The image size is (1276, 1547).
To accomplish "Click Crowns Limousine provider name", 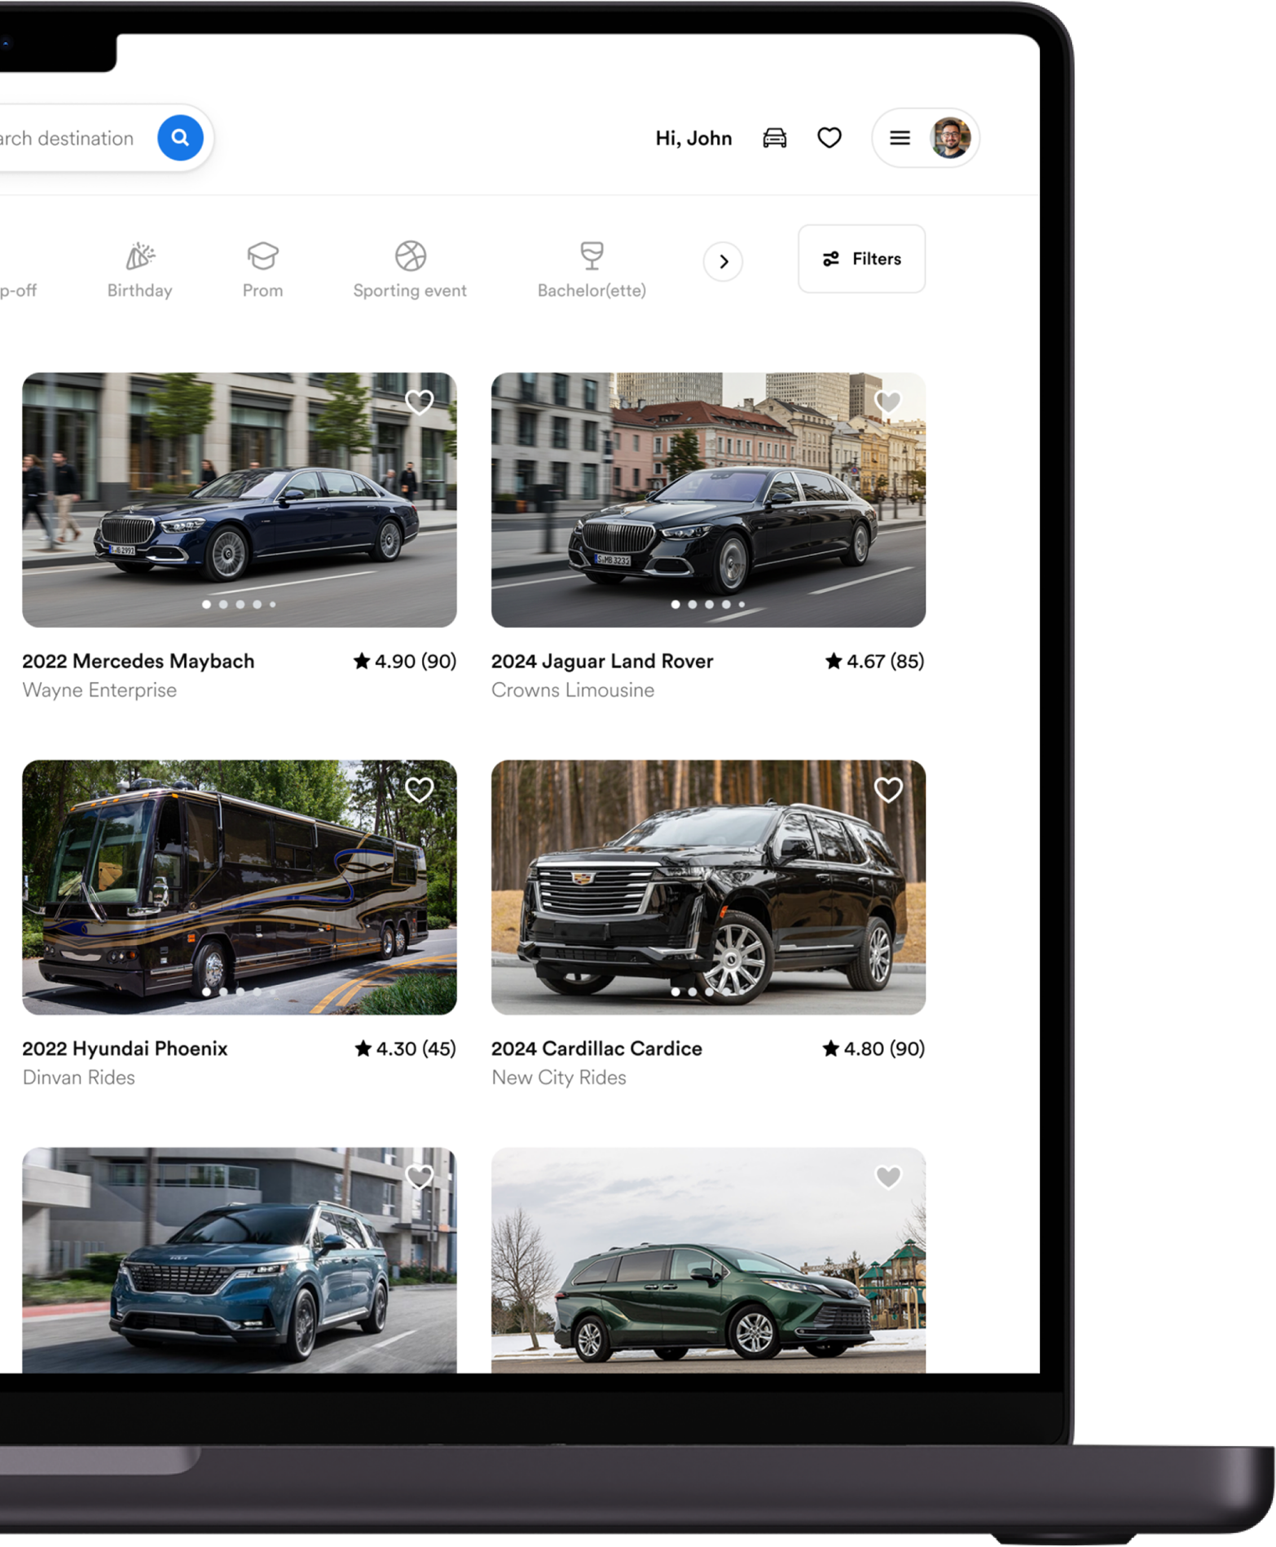I will (573, 689).
